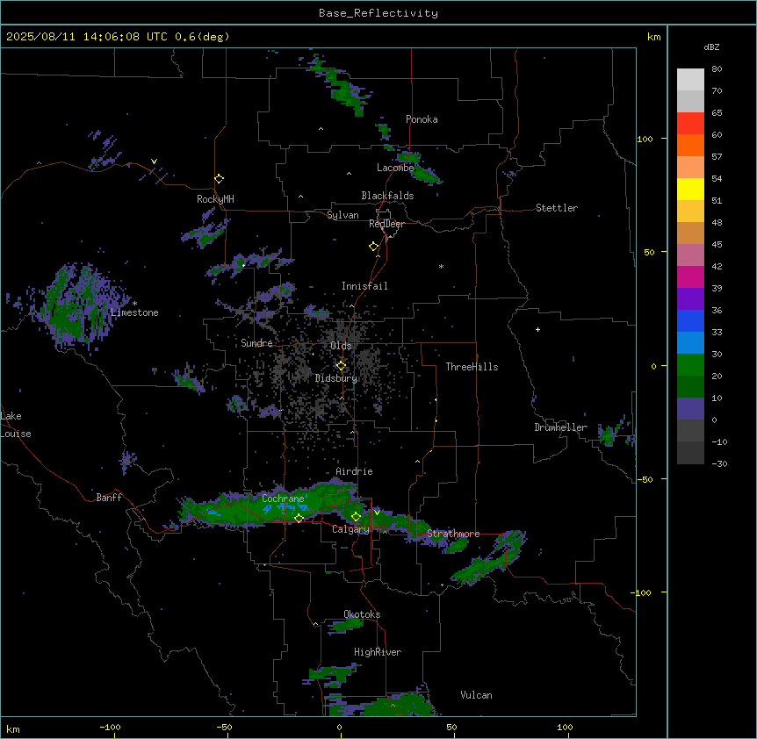Click the RedDeer city label

386,224
